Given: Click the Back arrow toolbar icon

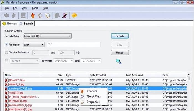Looking at the screenshot, I should point(6,16).
